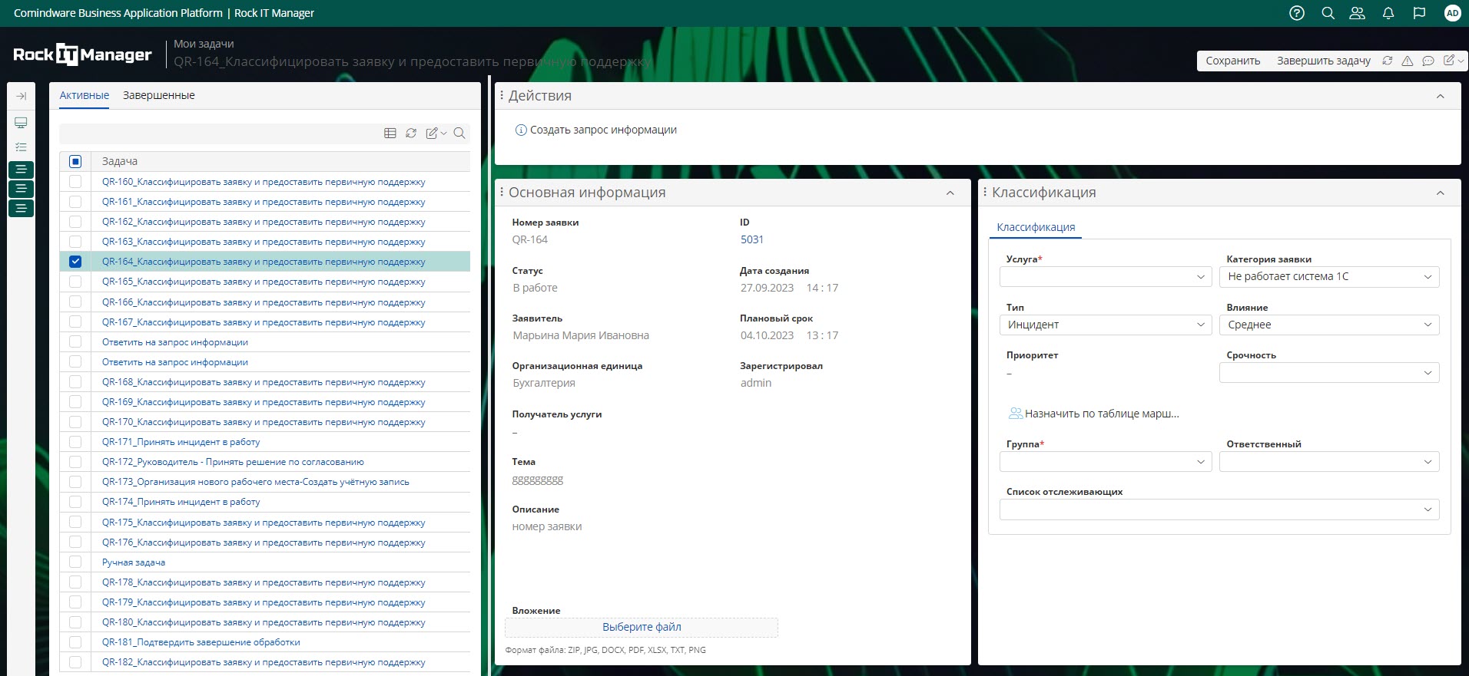Open the ID 5031 link

click(x=752, y=239)
